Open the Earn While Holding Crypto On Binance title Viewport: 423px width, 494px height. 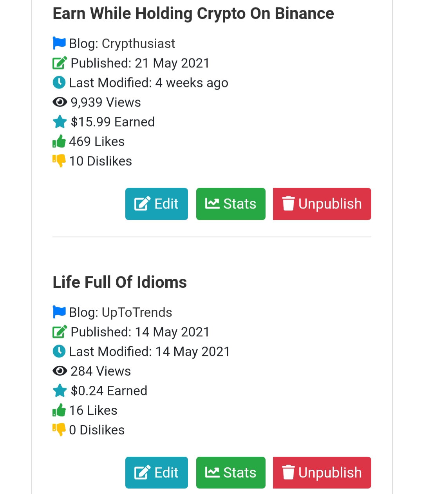193,14
